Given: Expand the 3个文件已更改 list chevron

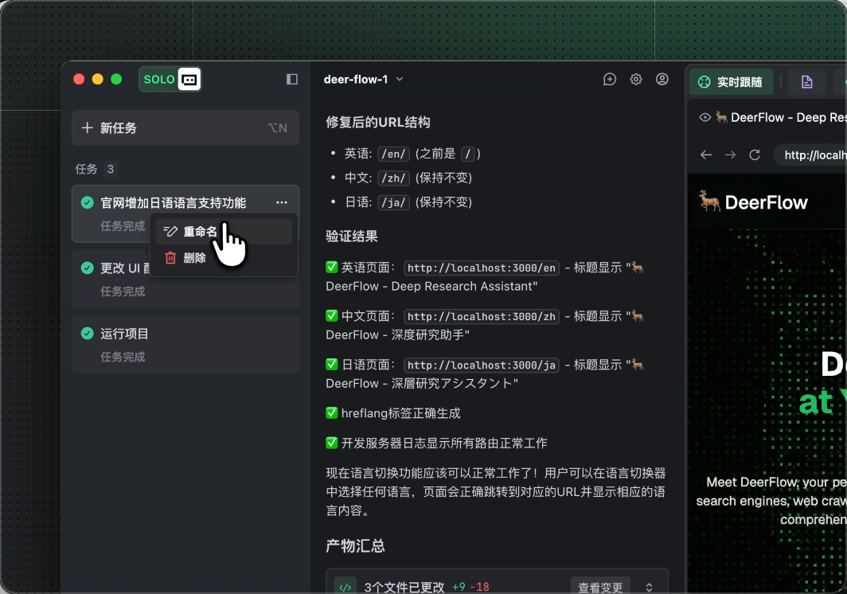Looking at the screenshot, I should tap(649, 588).
